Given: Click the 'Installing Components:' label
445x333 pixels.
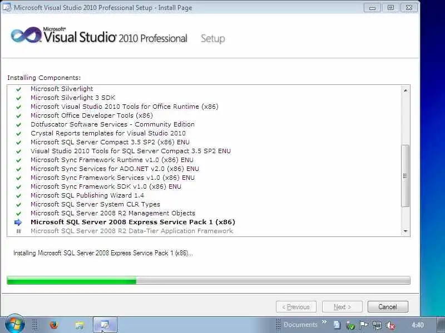Looking at the screenshot, I should [x=44, y=78].
